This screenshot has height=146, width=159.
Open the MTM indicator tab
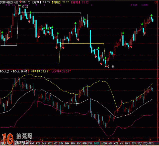coord(84,143)
